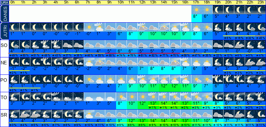
Task: Click the sunrise sun icon for JUTRI at 7h
Action: [x=89, y=27]
